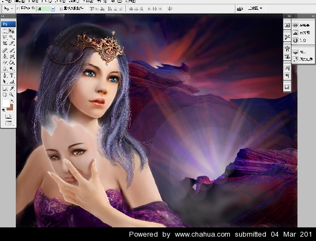The width and height of the screenshot is (316, 241).
Task: Click Distribute Left Edges icon
Action: pos(149,9)
